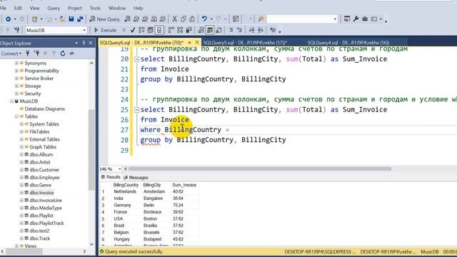Click the Analysis Services MDX Query icon
457x257 pixels.
[136, 19]
